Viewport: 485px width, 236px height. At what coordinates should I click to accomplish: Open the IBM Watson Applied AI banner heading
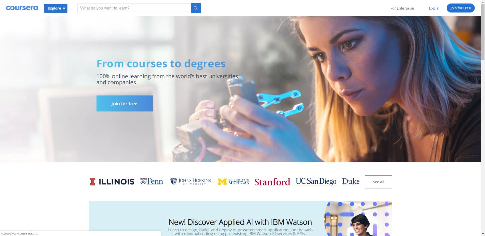click(x=240, y=222)
